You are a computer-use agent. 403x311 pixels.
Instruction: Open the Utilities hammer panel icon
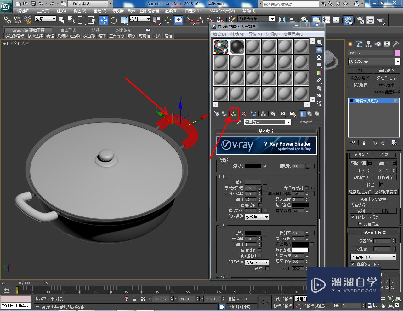[x=396, y=44]
